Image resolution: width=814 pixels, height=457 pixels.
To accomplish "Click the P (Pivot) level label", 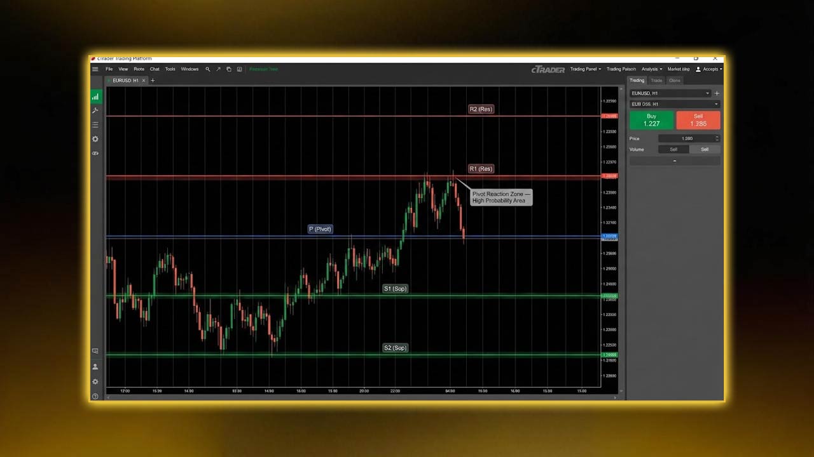I will tap(320, 229).
